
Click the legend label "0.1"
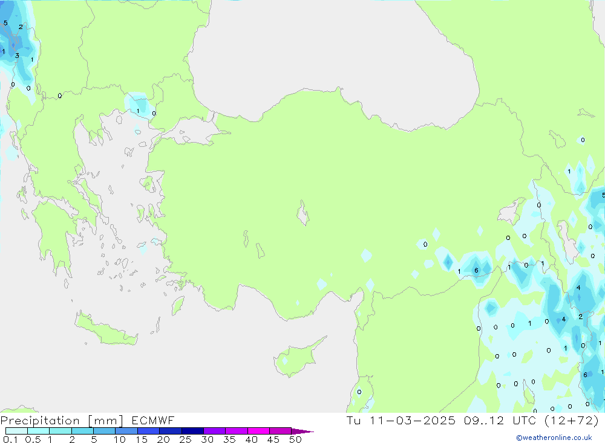pyautogui.click(x=10, y=439)
